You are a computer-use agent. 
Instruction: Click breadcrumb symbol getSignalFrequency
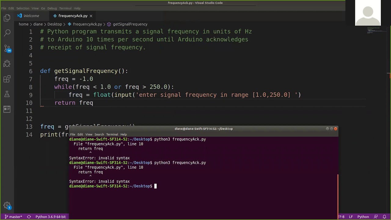coord(130,24)
